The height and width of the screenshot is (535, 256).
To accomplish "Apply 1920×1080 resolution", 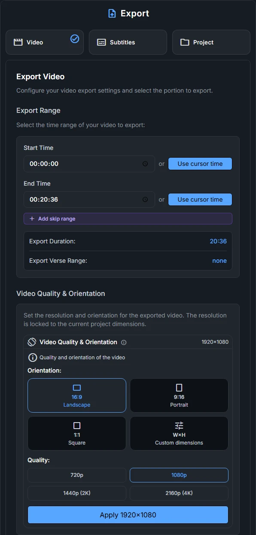I will pyautogui.click(x=128, y=515).
